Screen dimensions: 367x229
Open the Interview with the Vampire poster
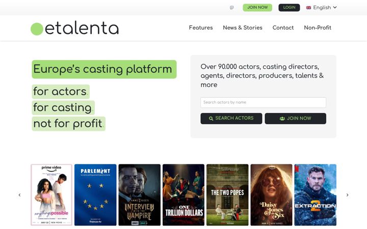[140, 195]
